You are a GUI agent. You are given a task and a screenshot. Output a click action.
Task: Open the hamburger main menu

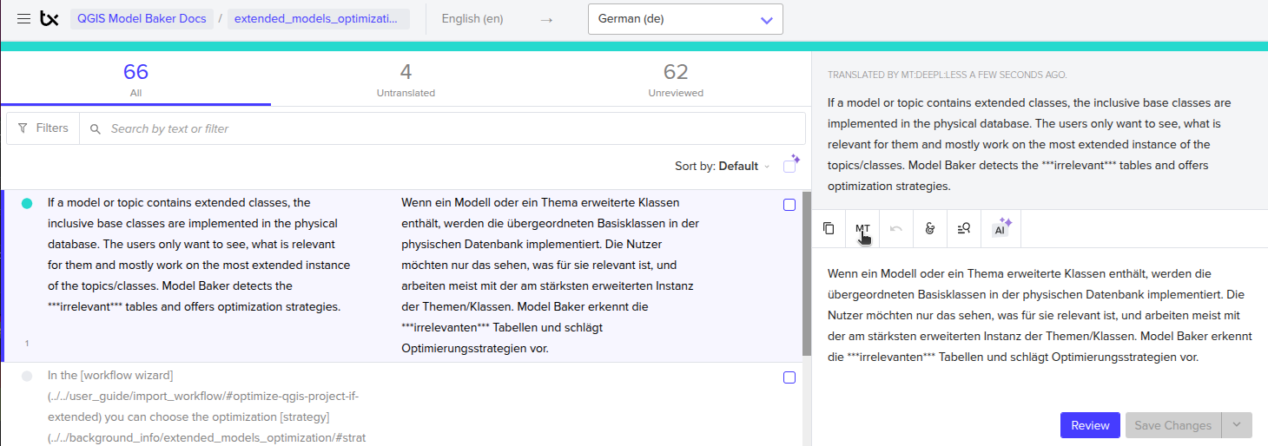point(23,18)
